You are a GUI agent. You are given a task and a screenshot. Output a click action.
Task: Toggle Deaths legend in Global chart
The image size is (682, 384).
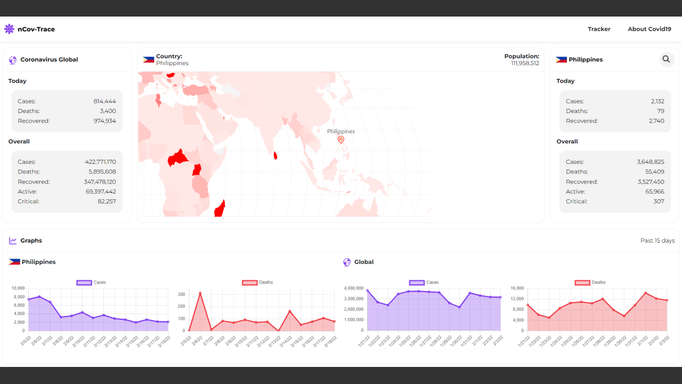click(x=590, y=283)
